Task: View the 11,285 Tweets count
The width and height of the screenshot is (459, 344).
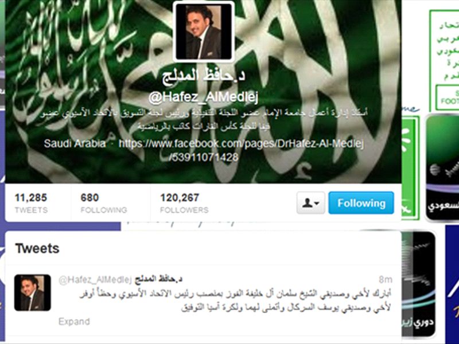Action: click(x=31, y=203)
